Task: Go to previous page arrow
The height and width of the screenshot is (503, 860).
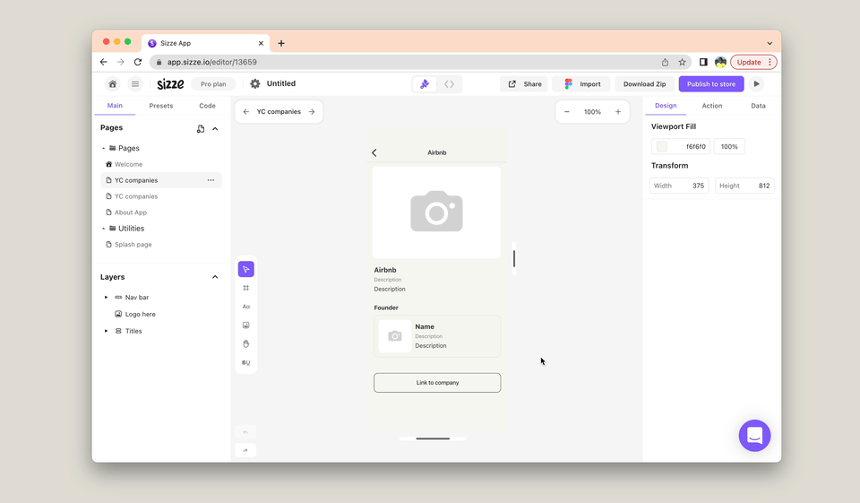Action: point(245,111)
